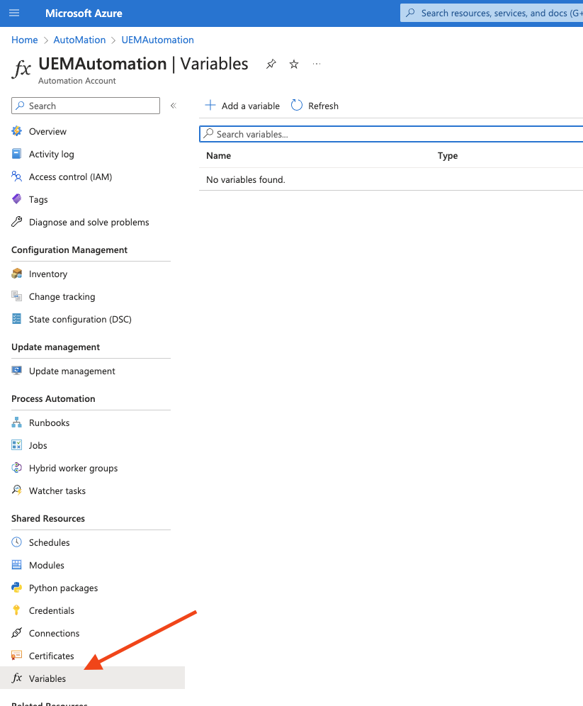
Task: Click the Runbooks icon in sidebar
Action: click(17, 422)
